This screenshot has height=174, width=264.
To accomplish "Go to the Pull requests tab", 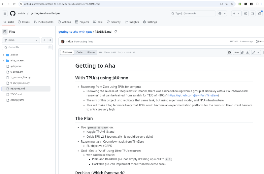I will point(44,22).
